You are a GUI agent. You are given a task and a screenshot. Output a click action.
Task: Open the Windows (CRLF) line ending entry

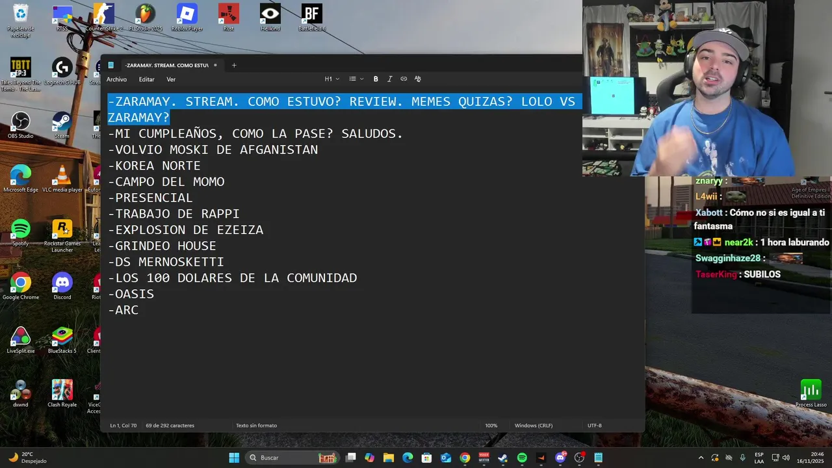(534, 426)
